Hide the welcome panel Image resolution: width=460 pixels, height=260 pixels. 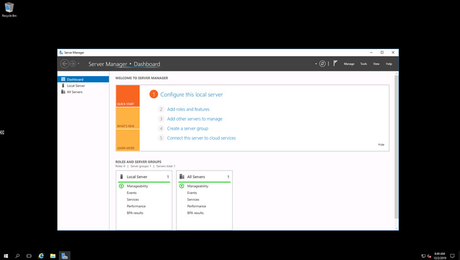(381, 144)
